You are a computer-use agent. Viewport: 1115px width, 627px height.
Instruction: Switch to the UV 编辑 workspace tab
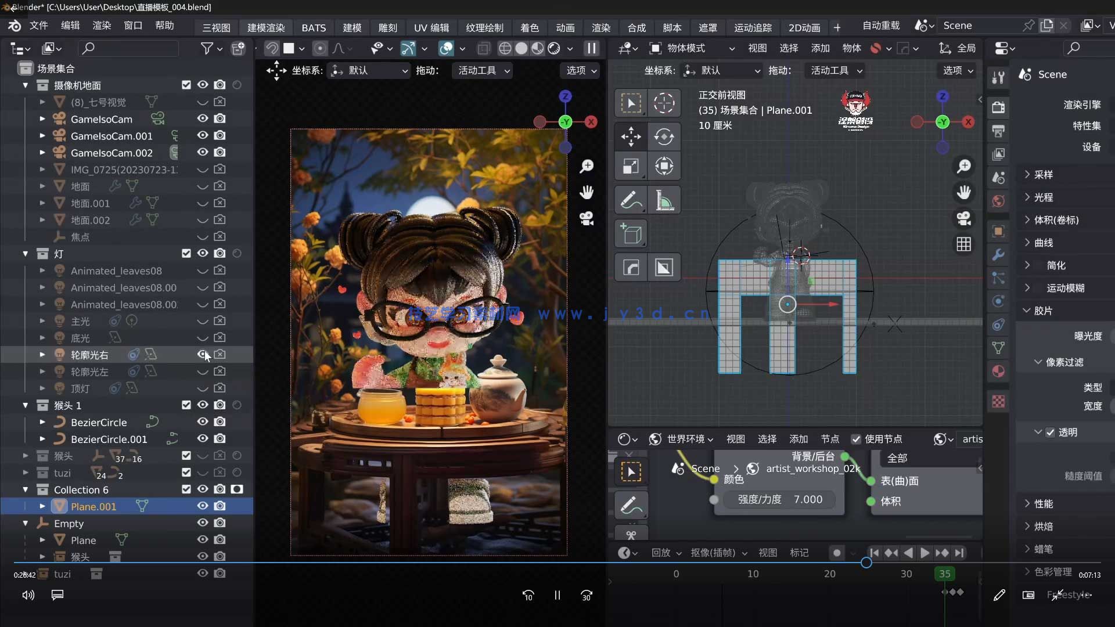431,27
